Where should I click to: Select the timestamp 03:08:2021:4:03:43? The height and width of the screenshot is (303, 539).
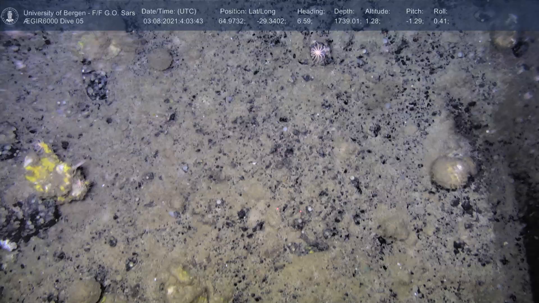click(x=173, y=21)
